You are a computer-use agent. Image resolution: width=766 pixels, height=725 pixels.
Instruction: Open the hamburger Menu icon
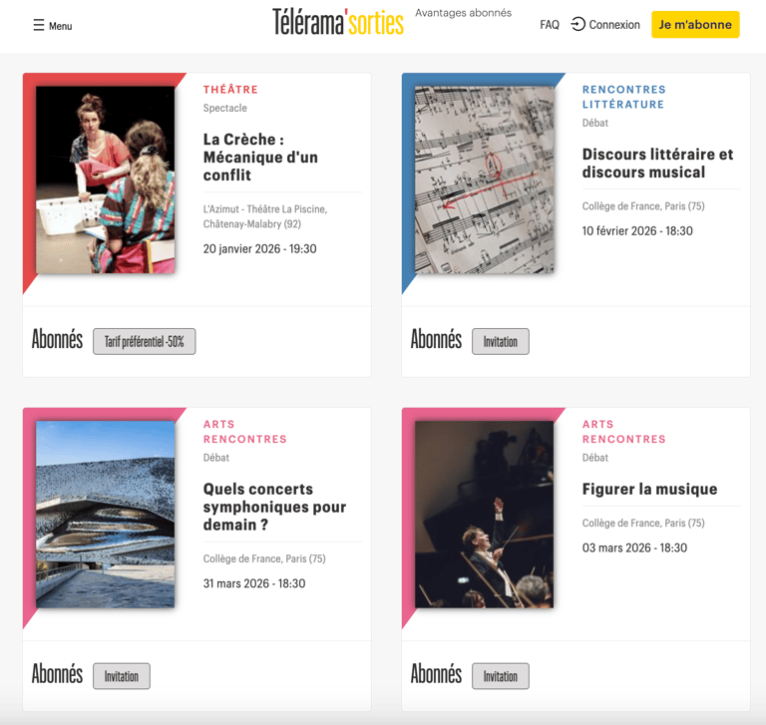pos(39,25)
